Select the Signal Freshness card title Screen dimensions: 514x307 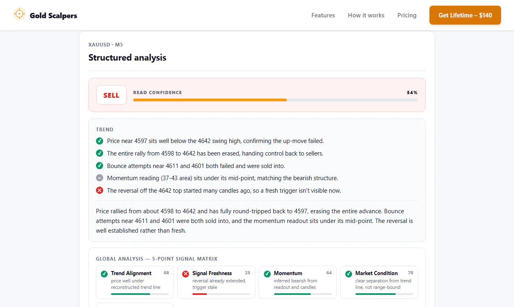click(x=212, y=273)
